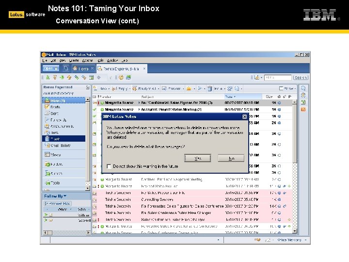Click the RSS feeds sidebar icon
The height and width of the screenshot is (262, 349).
tap(303, 109)
